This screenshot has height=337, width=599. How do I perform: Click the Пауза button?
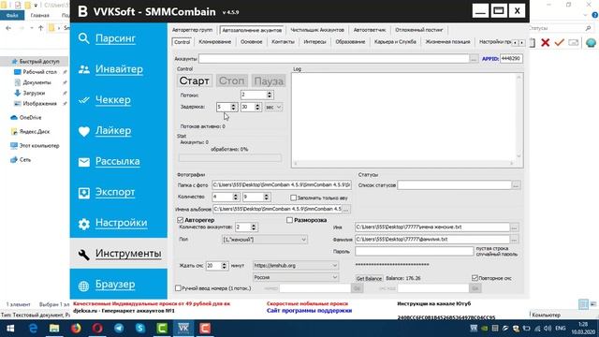[269, 81]
